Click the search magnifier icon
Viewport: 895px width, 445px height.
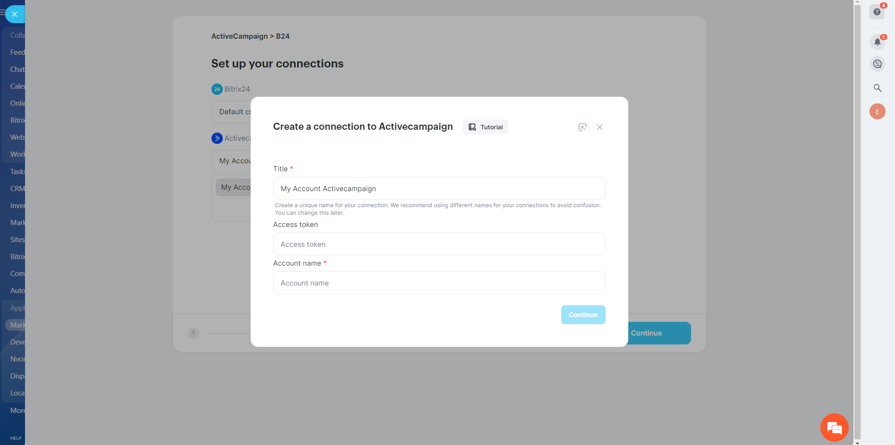pyautogui.click(x=877, y=88)
